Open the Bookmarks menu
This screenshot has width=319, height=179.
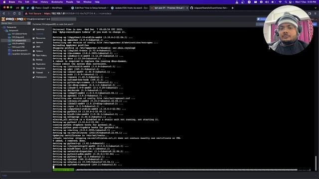(x=57, y=2)
